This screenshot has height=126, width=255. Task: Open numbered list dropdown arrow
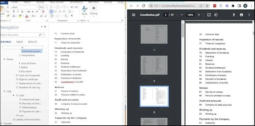click(61, 7)
